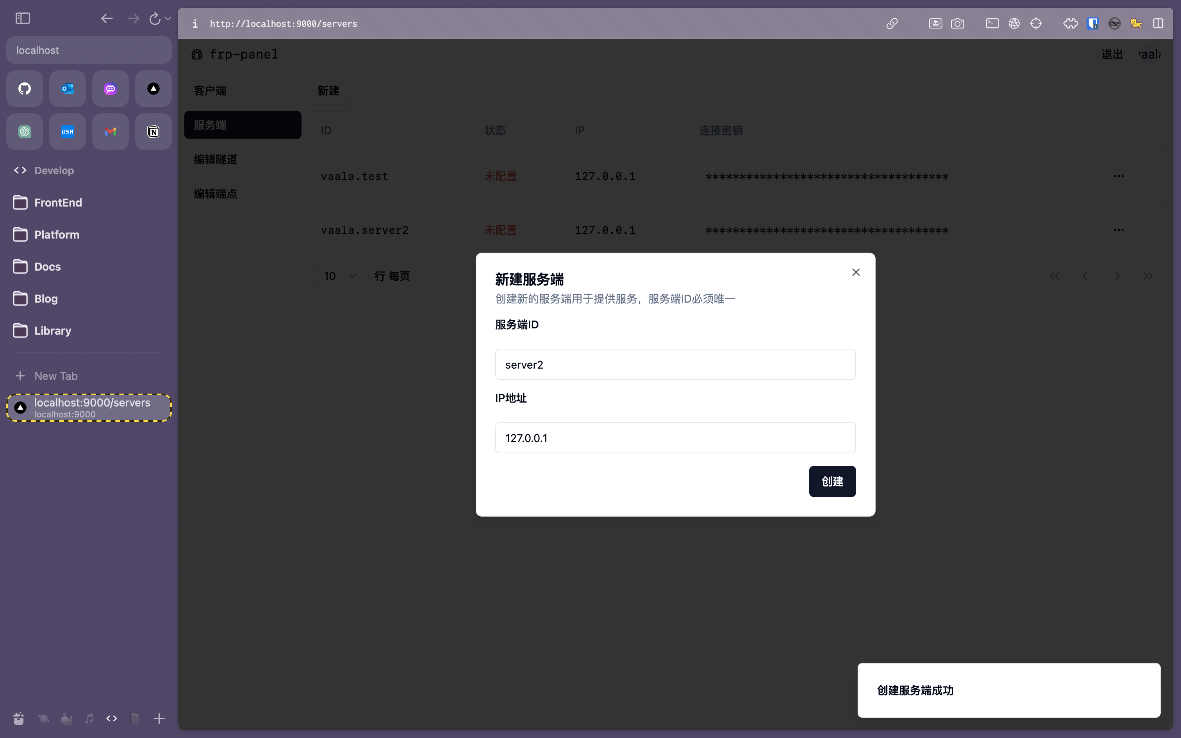Viewport: 1181px width, 738px height.
Task: Open the Outlook shortcut tile
Action: pyautogui.click(x=67, y=89)
